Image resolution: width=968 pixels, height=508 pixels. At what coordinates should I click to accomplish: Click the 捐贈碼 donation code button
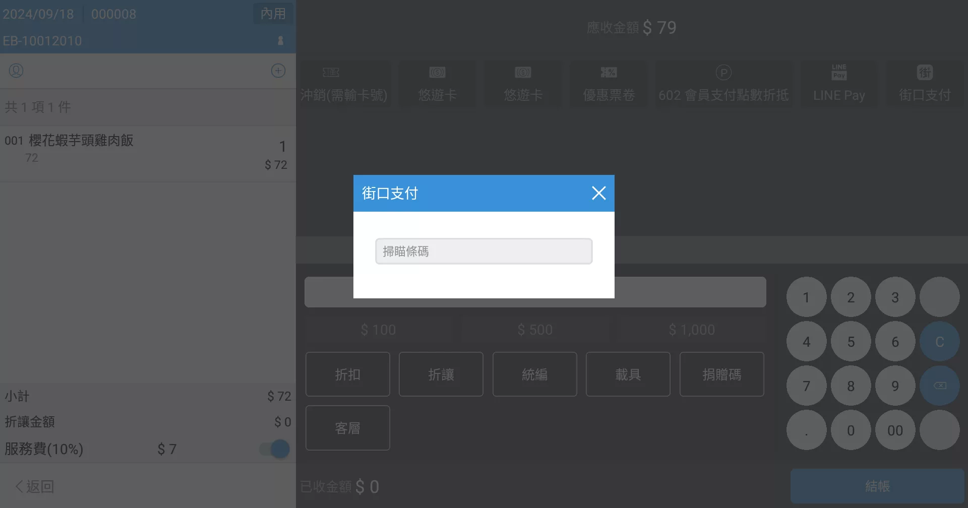click(x=722, y=374)
